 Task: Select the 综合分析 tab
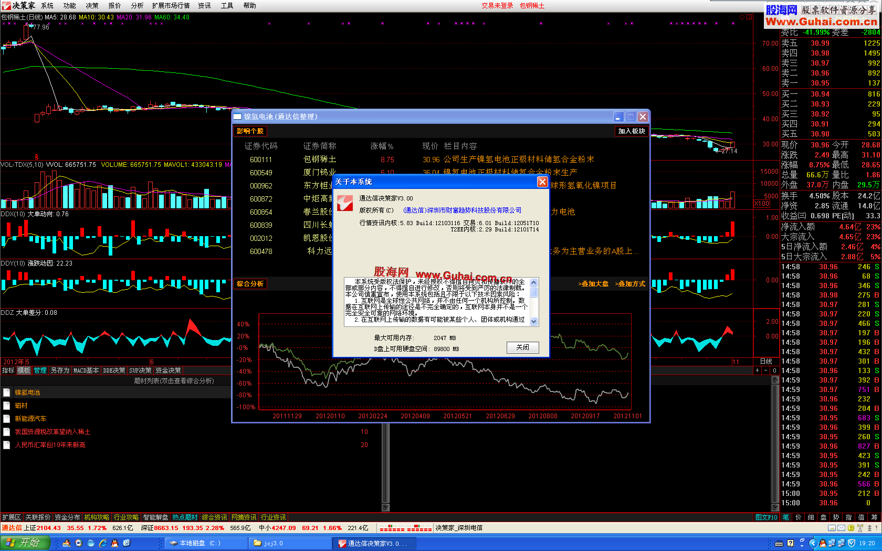coord(250,284)
